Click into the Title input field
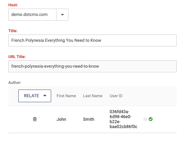This screenshot has width=182, height=142. (x=92, y=40)
